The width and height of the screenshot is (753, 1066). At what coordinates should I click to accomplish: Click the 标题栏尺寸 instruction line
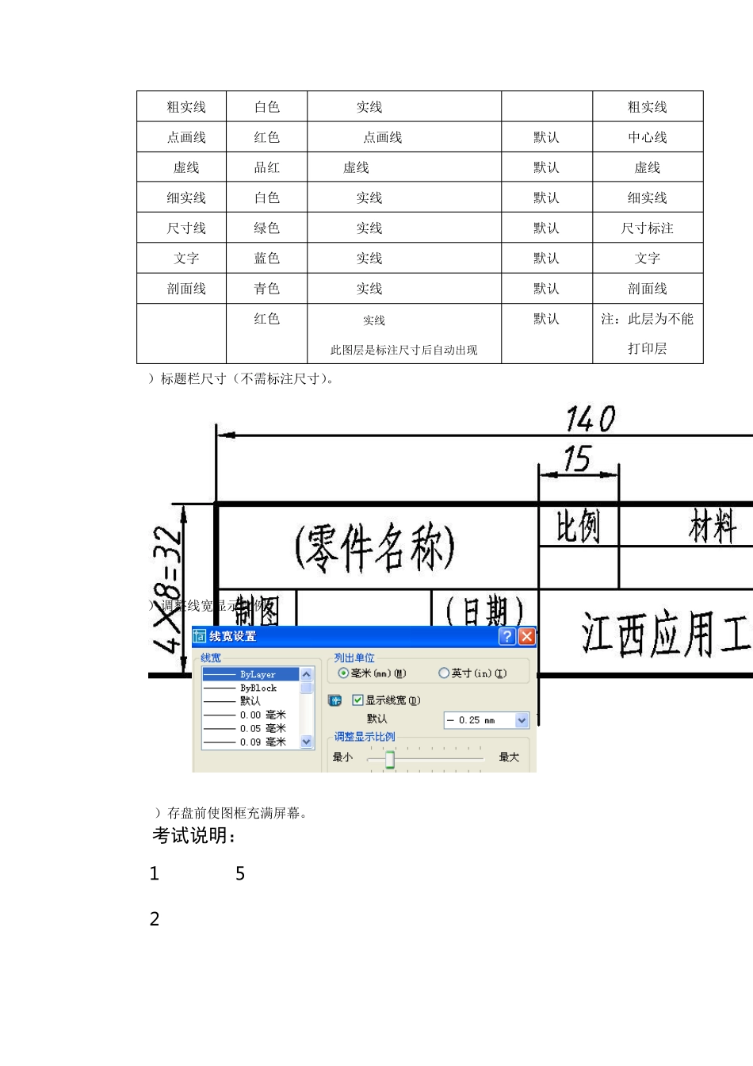tap(242, 379)
